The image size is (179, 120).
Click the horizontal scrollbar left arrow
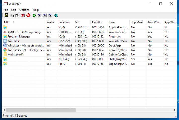coord(4,110)
